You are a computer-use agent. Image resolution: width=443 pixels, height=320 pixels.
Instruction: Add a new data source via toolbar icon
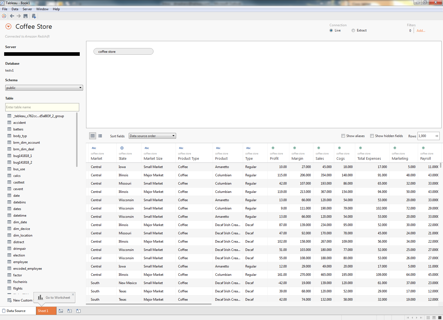(34, 16)
